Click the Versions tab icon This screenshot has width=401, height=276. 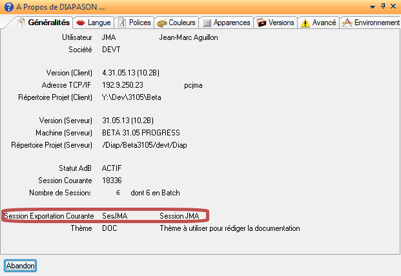[262, 23]
